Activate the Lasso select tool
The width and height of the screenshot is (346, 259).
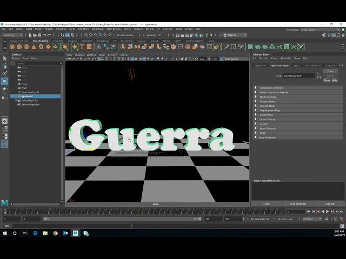(5, 66)
